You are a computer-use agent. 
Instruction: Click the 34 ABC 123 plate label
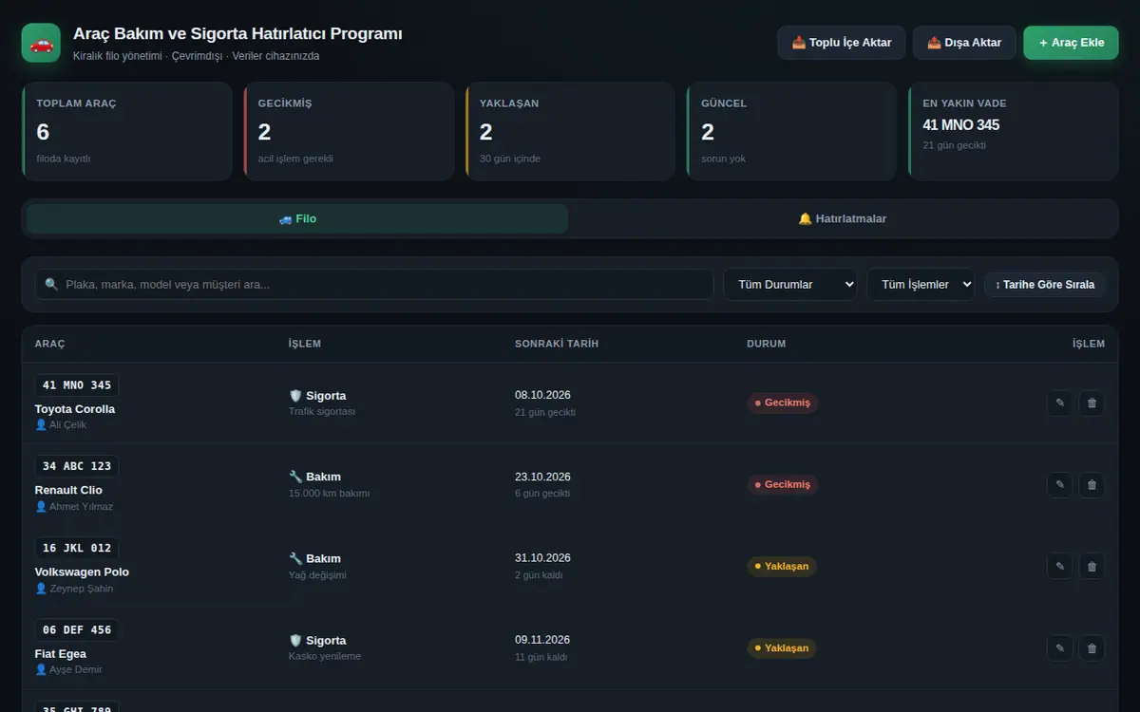point(77,466)
